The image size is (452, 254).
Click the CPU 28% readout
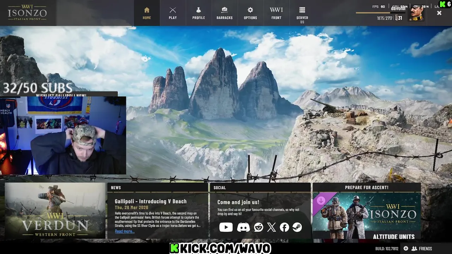point(421,7)
